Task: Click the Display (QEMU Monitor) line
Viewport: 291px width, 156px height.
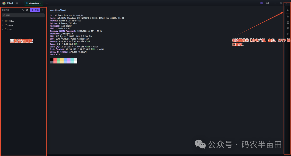Action: pos(76,31)
